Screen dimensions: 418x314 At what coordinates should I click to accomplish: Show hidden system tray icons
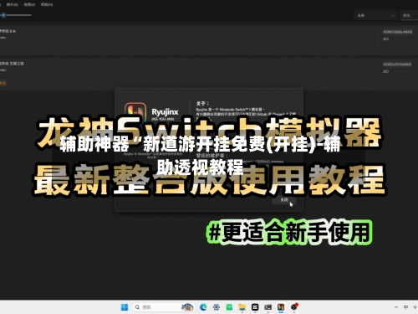[396, 307]
